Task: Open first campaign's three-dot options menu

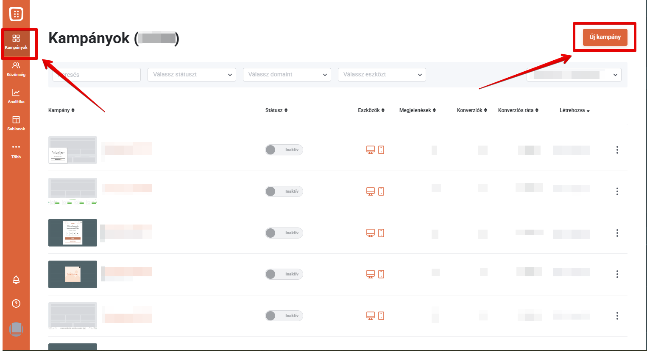Action: tap(617, 150)
